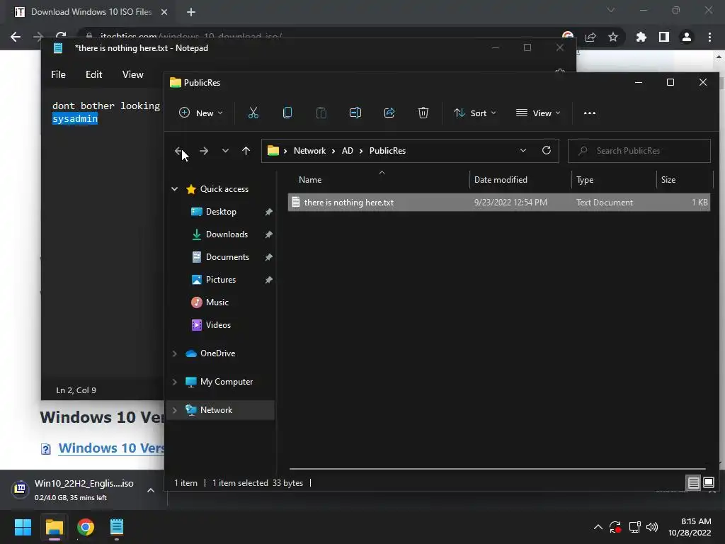725x544 pixels.
Task: Expand the Network tree node
Action: click(174, 410)
